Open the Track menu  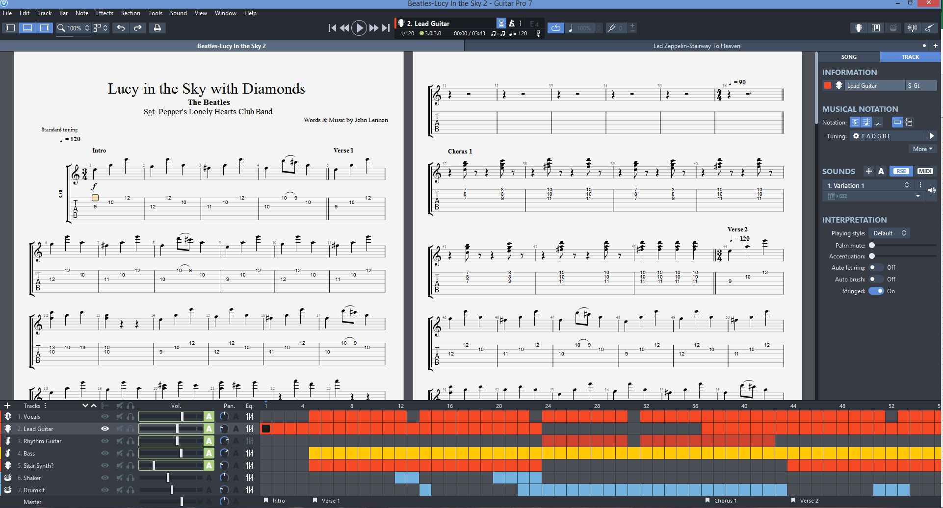(44, 13)
